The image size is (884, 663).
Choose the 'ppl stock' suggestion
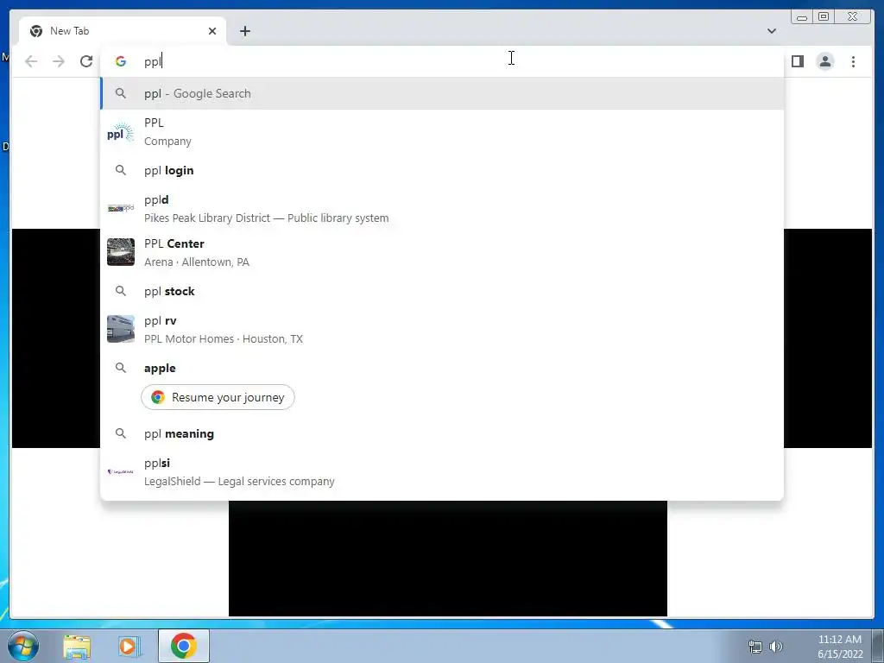(442, 292)
